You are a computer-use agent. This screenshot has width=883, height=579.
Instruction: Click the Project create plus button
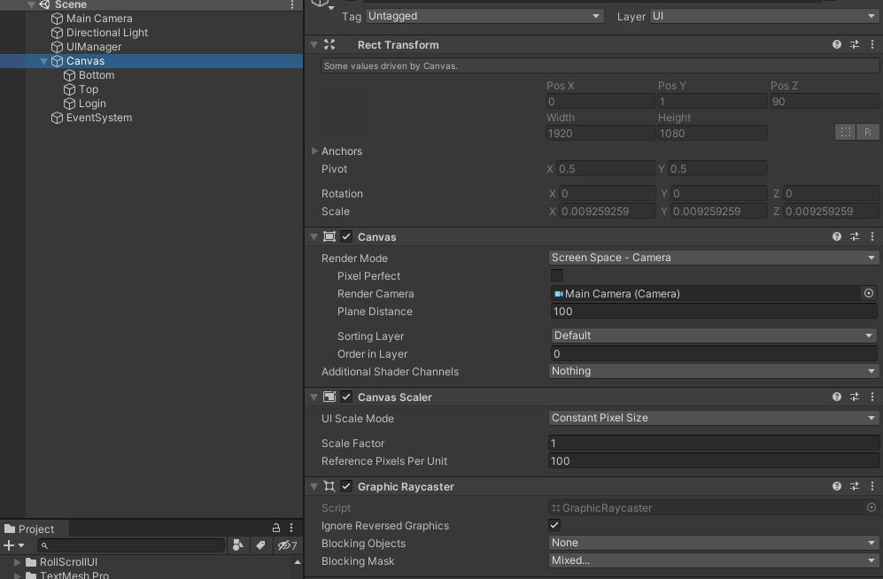9,545
